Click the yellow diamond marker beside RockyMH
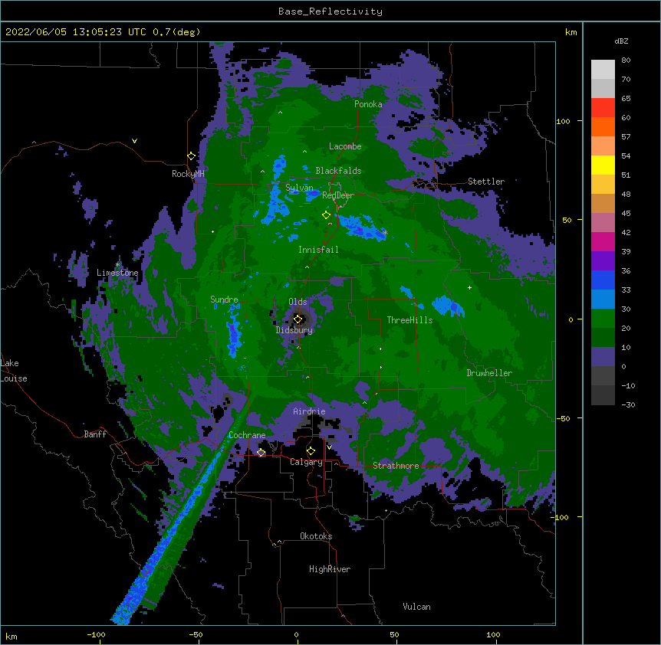This screenshot has width=661, height=645. [191, 156]
